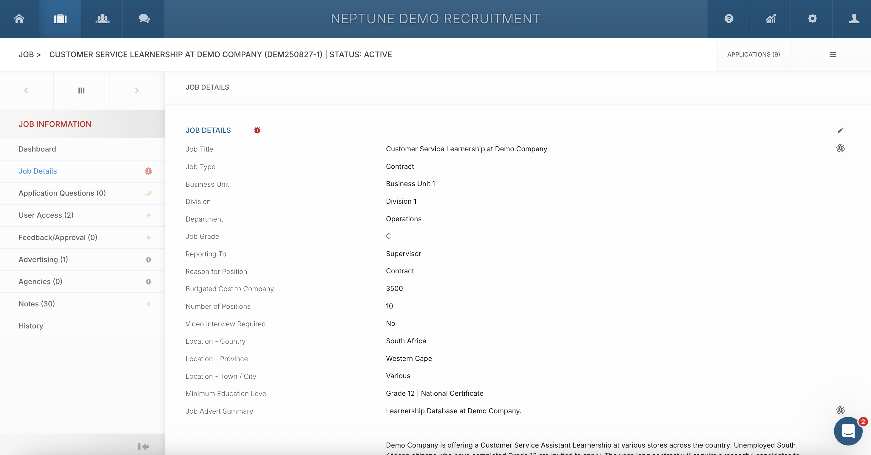This screenshot has width=871, height=455.
Task: Open the Reports analytics chart icon
Action: pos(770,18)
